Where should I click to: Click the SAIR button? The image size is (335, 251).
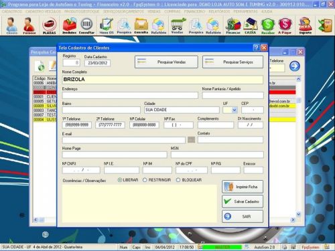point(243,216)
